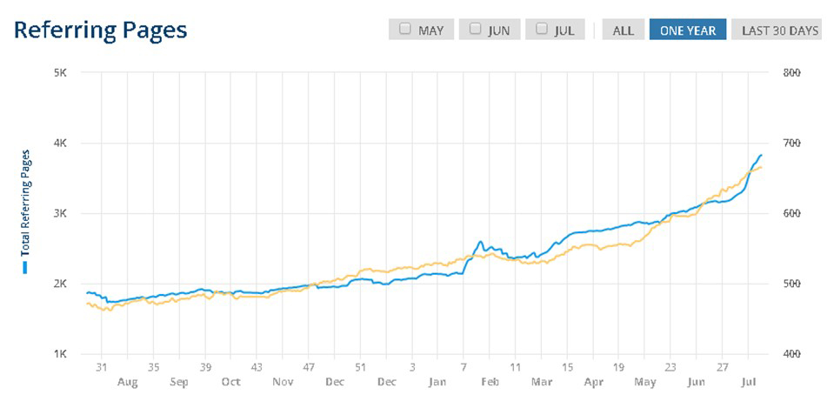
Task: Click the blue line endpoint in July
Action: pyautogui.click(x=761, y=155)
